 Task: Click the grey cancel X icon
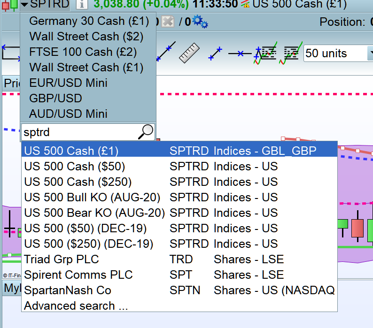tap(168, 22)
